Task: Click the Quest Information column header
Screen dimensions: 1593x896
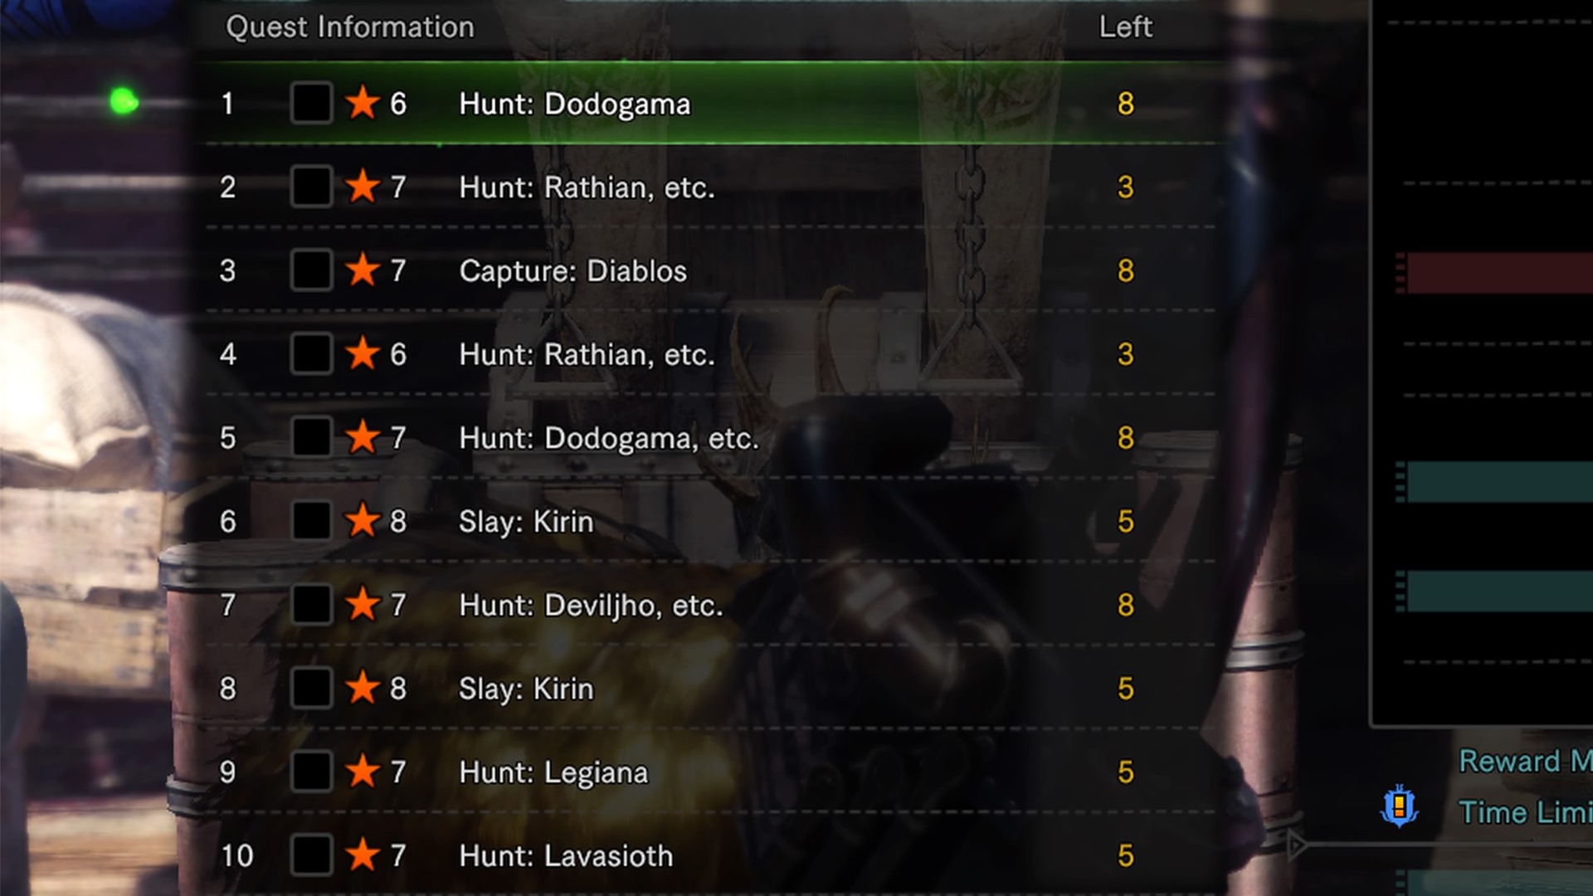Action: [350, 27]
